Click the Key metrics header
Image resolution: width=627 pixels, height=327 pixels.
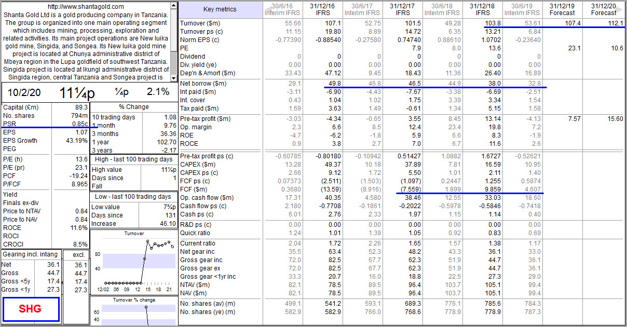[x=220, y=9]
